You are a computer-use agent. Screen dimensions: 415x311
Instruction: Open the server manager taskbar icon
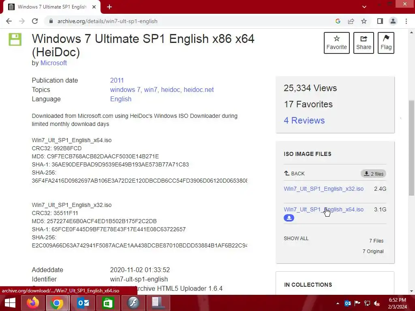coord(158,303)
